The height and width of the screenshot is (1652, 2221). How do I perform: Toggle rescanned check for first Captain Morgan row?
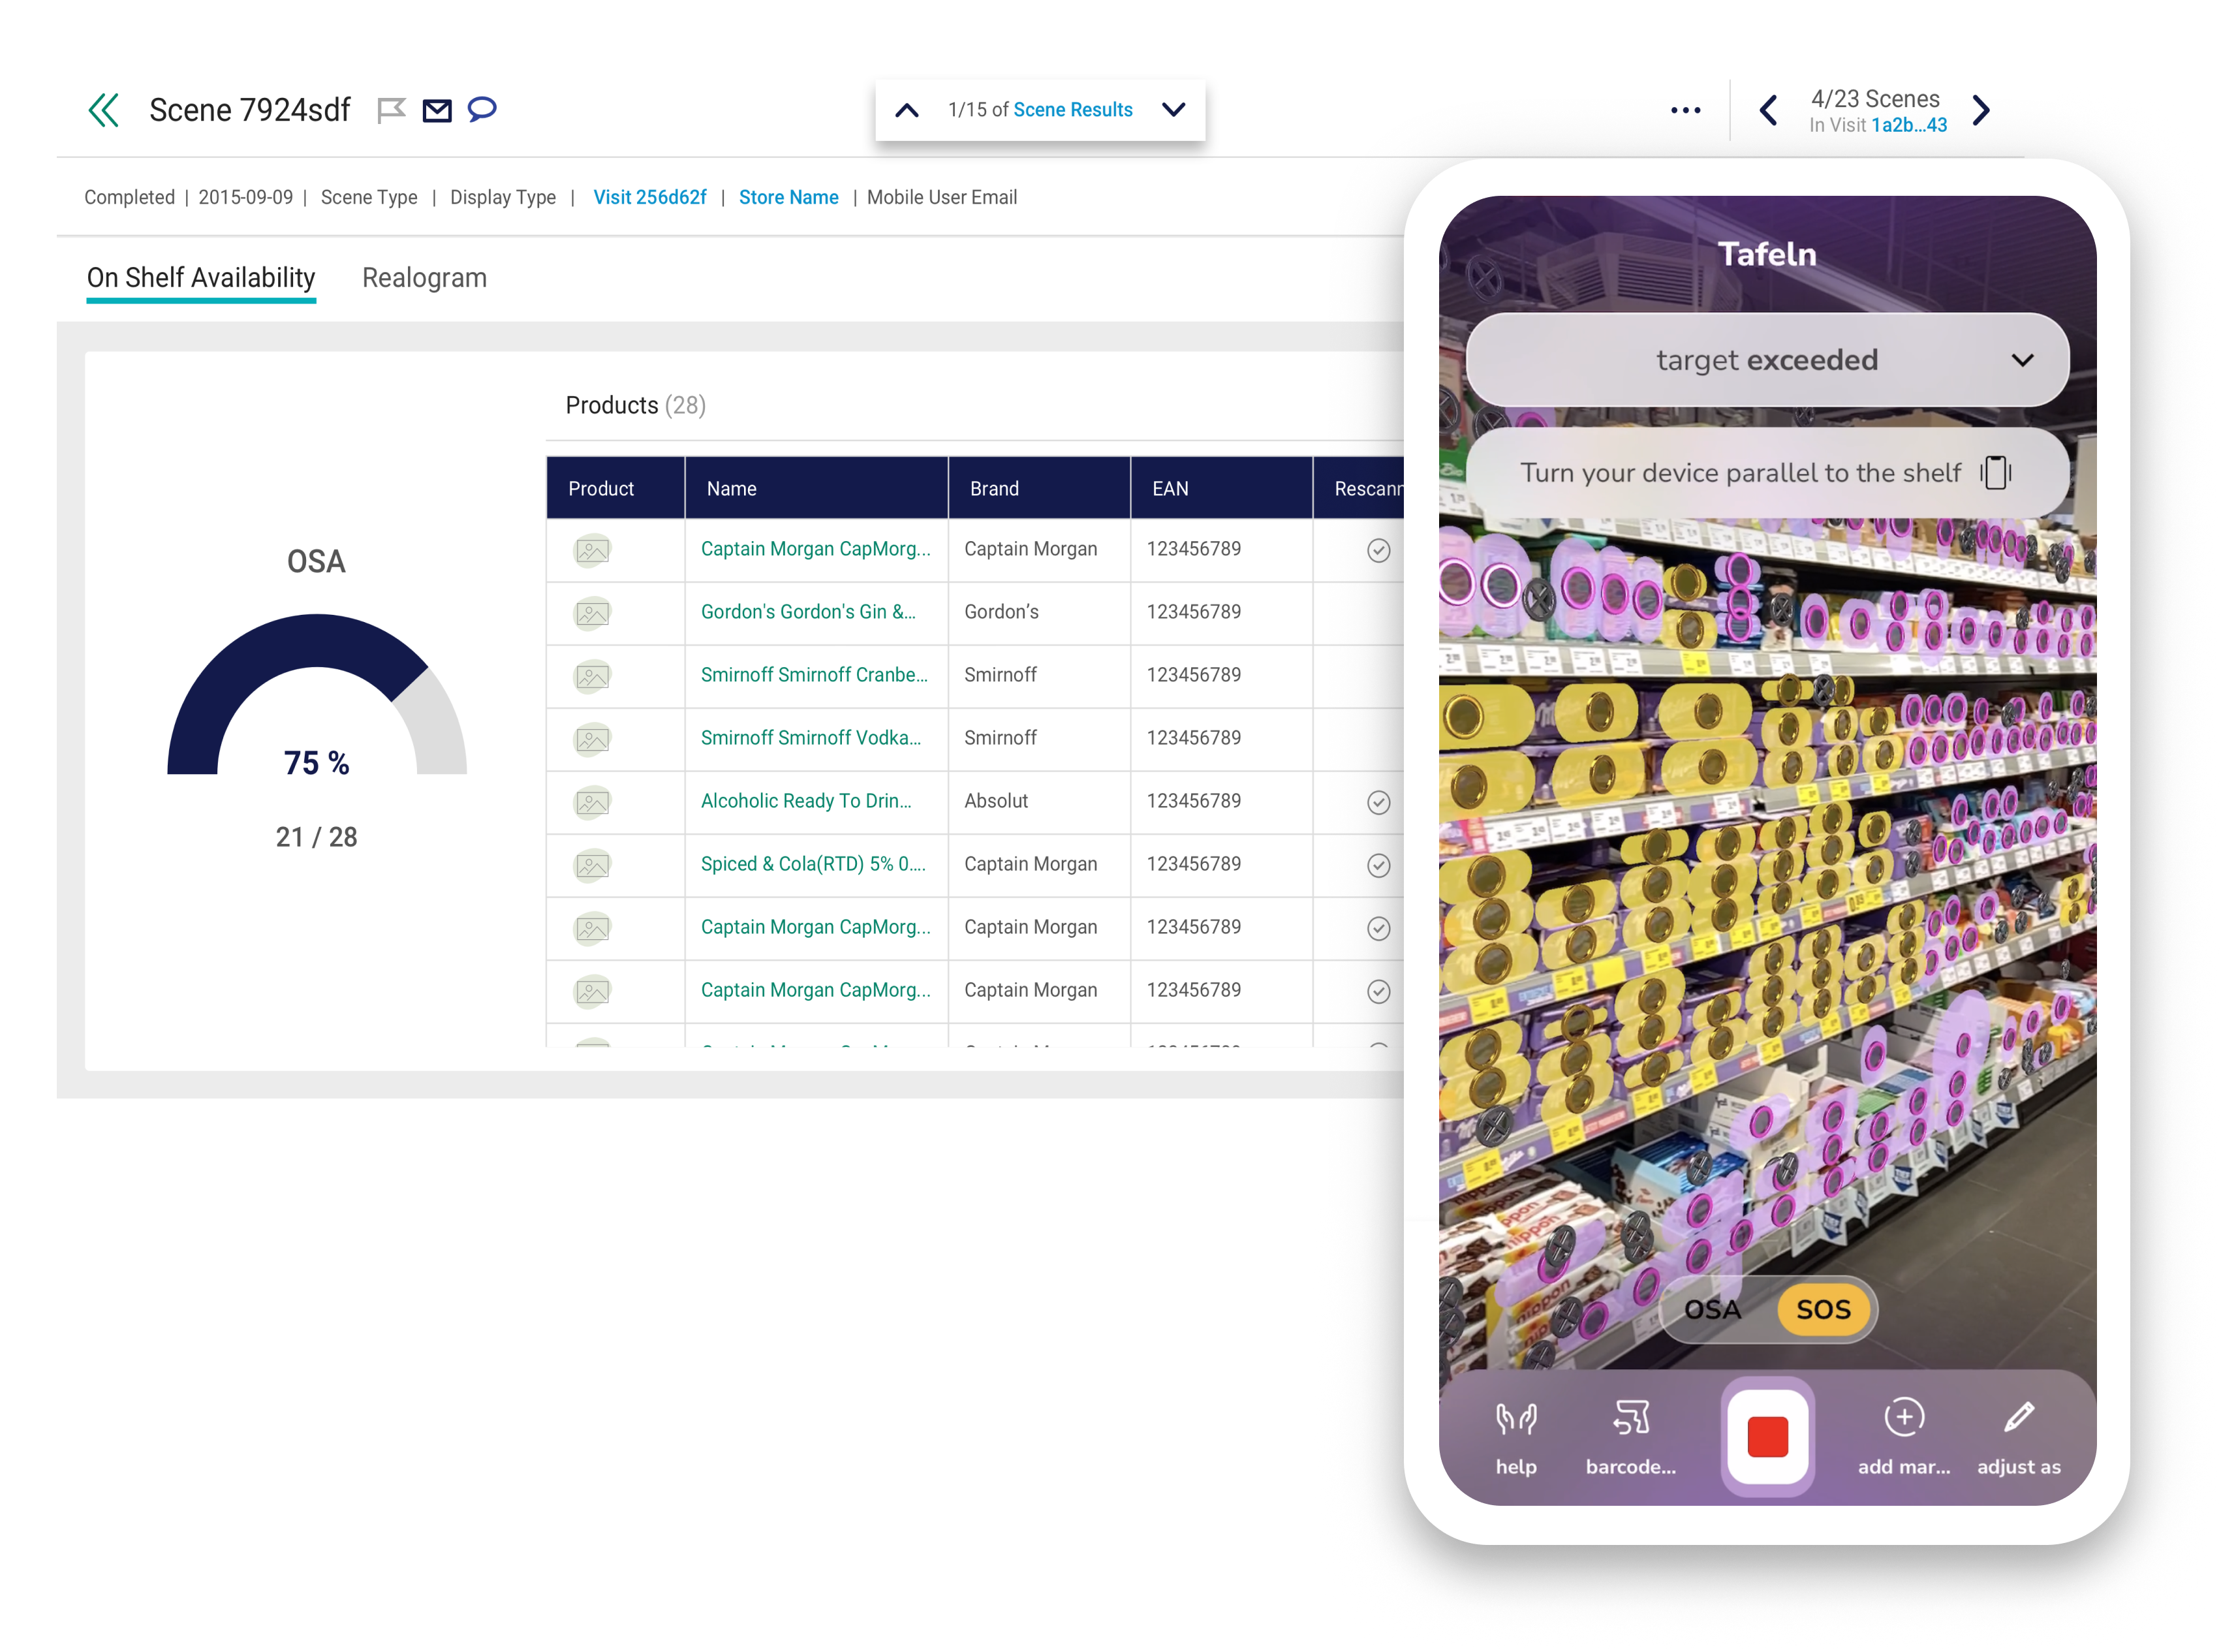[x=1378, y=550]
